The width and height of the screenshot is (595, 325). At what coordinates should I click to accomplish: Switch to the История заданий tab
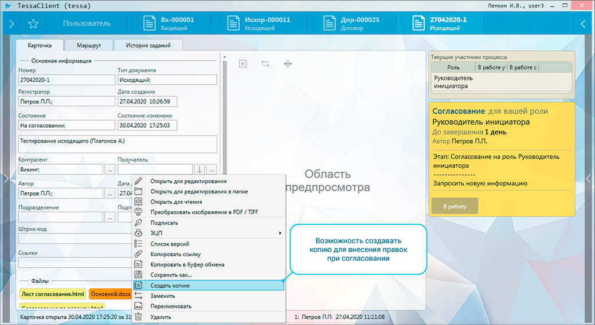(148, 45)
